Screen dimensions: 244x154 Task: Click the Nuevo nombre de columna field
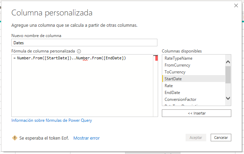(84, 43)
